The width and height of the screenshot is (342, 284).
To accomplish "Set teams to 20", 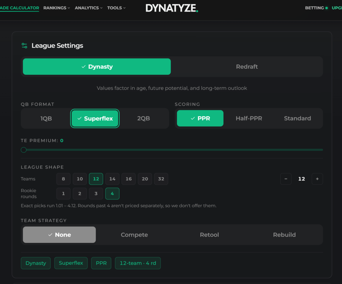I will 145,179.
